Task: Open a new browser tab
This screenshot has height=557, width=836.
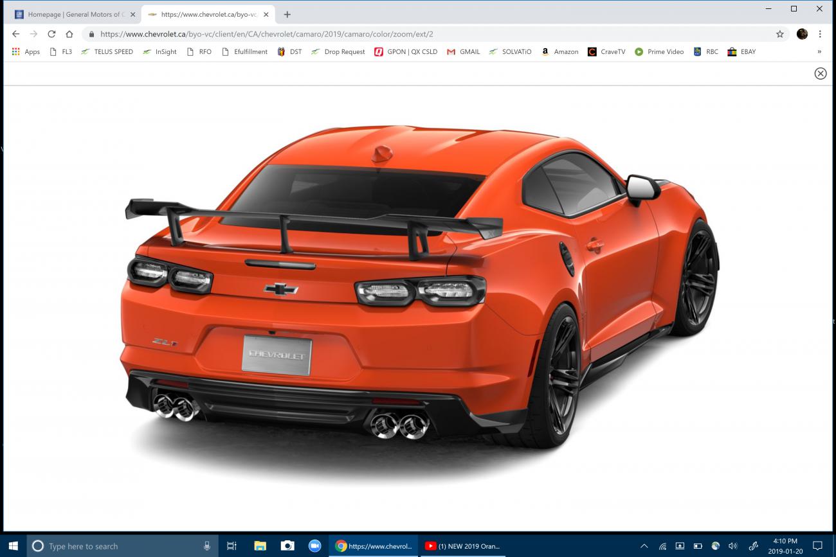Action: point(287,13)
